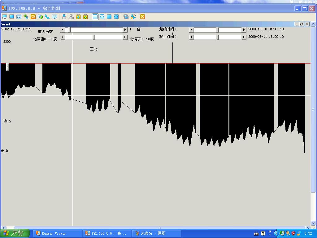Click the language bar help icon
This screenshot has width=317, height=238.
coord(263,234)
